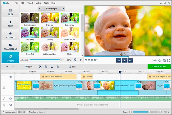
Task: Switch preview to fullscreen
Action: [x=169, y=61]
